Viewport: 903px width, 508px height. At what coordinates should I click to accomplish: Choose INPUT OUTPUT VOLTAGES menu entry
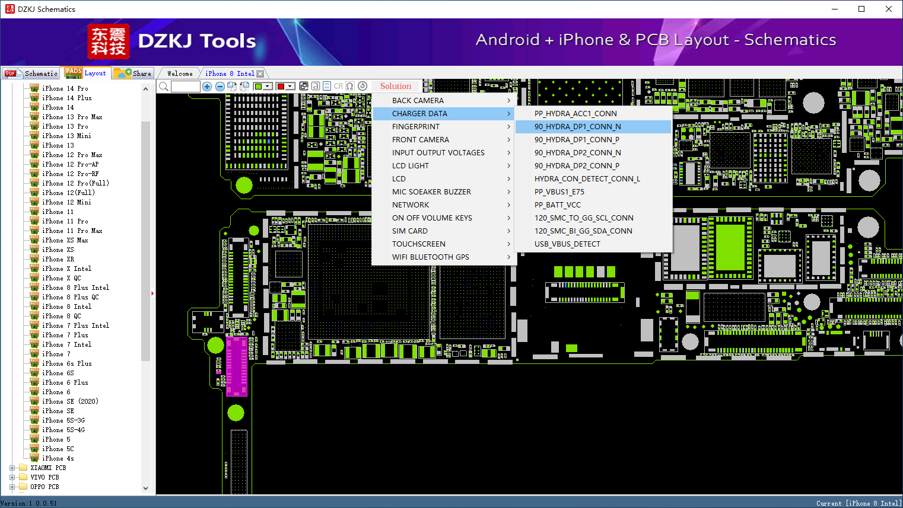(444, 153)
